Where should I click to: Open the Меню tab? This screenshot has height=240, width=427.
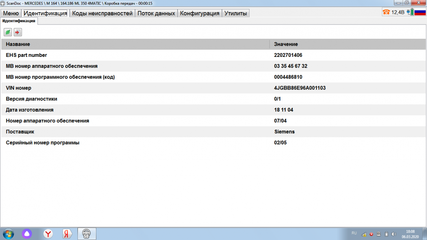(x=11, y=13)
